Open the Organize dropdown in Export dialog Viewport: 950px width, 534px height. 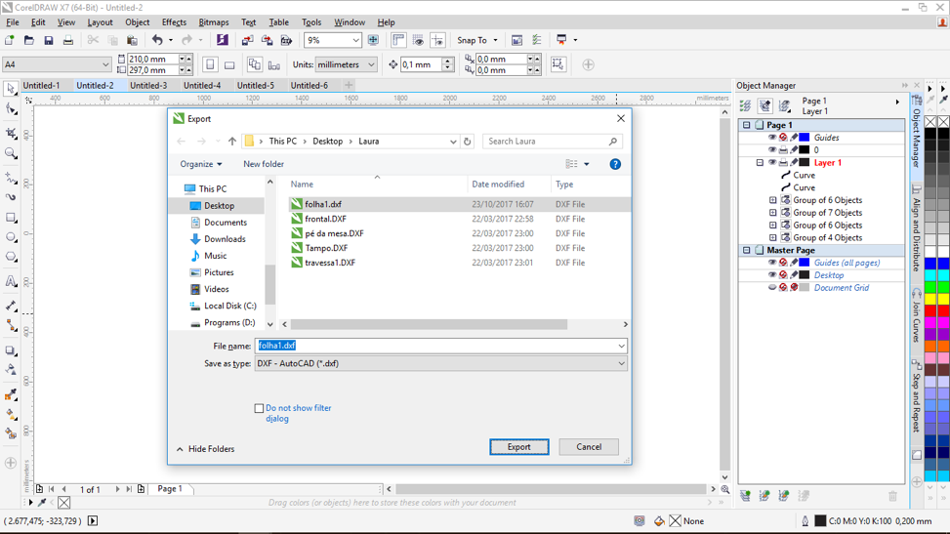pyautogui.click(x=200, y=164)
